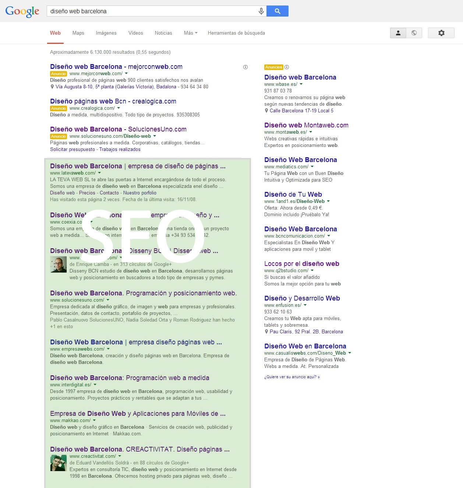Open empresawebs Diseño Web Barcelona result

click(136, 342)
